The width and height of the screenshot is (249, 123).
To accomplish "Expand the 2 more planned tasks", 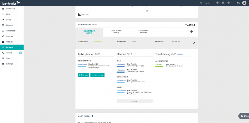I will 135,101.
